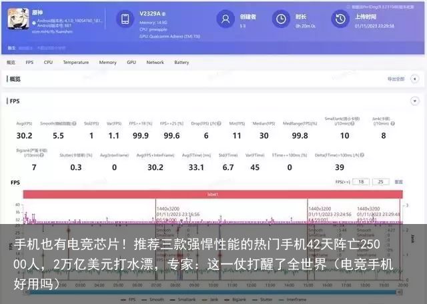Click the chart marker dated 01/11/2023 23:24:56
The image size is (427, 304).
click(330, 215)
